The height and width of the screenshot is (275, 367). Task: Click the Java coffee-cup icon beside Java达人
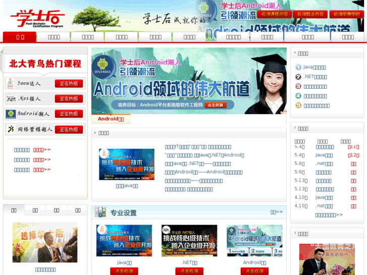click(10, 84)
